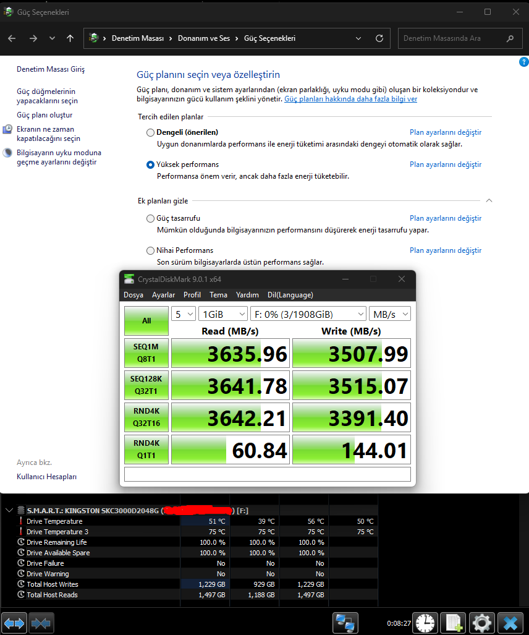Click the clock-monitor icon beside Ekranın ne zaman

[x=7, y=129]
